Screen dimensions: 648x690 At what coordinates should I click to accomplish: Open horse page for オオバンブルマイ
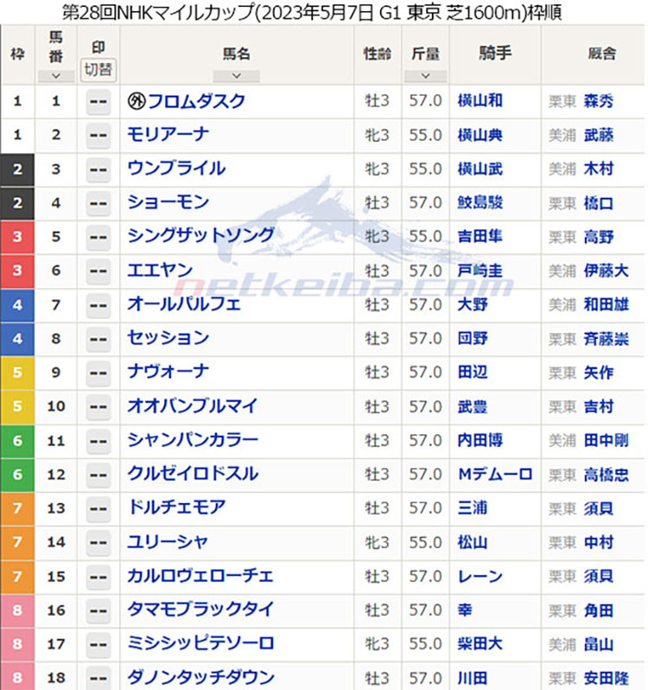coord(193,406)
